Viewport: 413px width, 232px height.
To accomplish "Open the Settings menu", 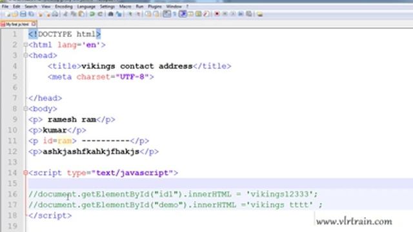I will point(107,6).
